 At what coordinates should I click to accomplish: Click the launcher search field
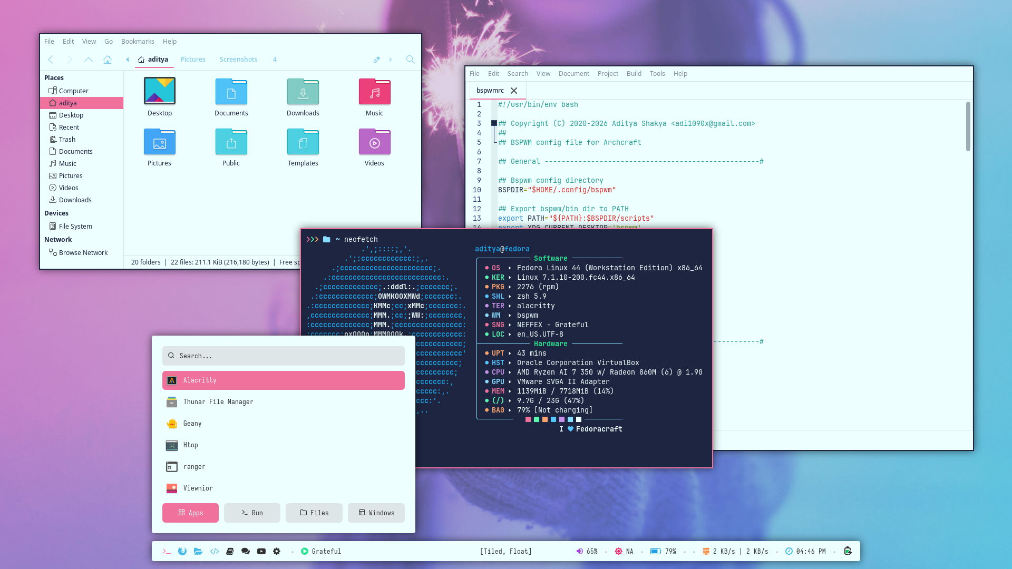(284, 356)
